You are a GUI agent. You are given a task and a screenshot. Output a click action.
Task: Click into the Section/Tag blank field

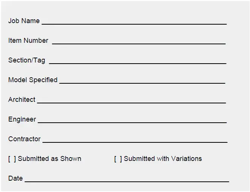pos(137,61)
